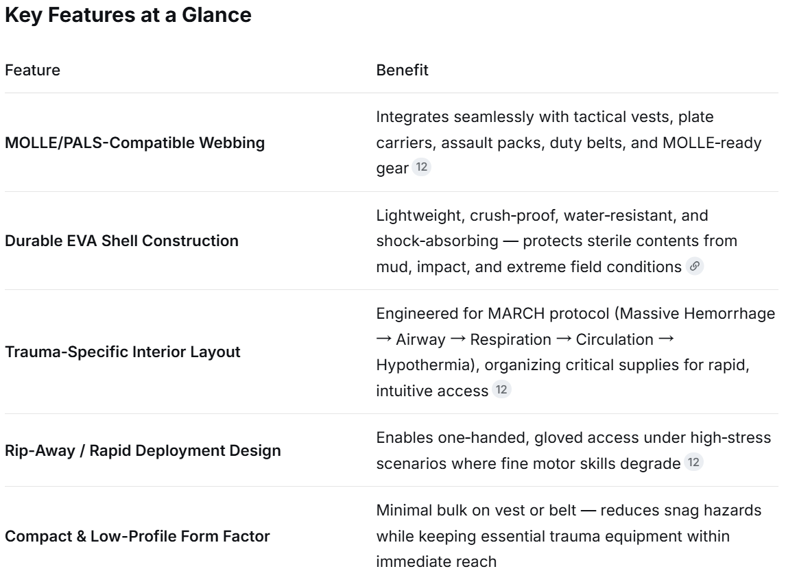Click the Minimal bulk on vest benefit text
This screenshot has height=582, width=786.
pos(569,537)
